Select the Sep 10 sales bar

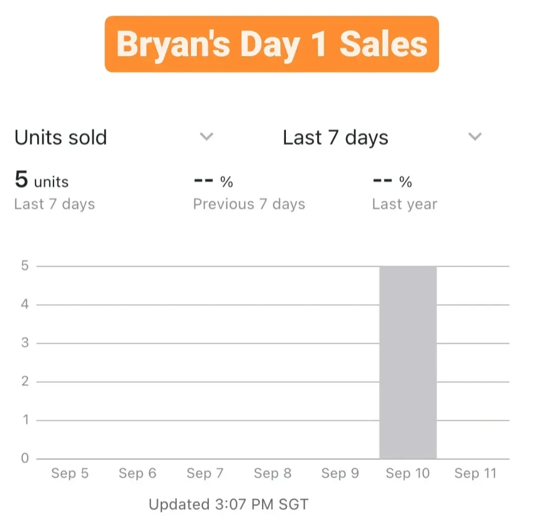(x=408, y=363)
